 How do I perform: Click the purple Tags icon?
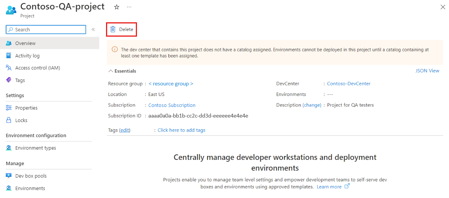tap(9, 80)
